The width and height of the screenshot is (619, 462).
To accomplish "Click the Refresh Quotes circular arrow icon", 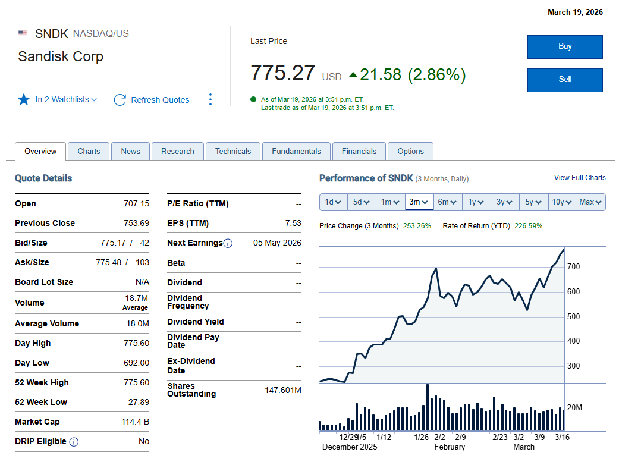I will tap(120, 100).
